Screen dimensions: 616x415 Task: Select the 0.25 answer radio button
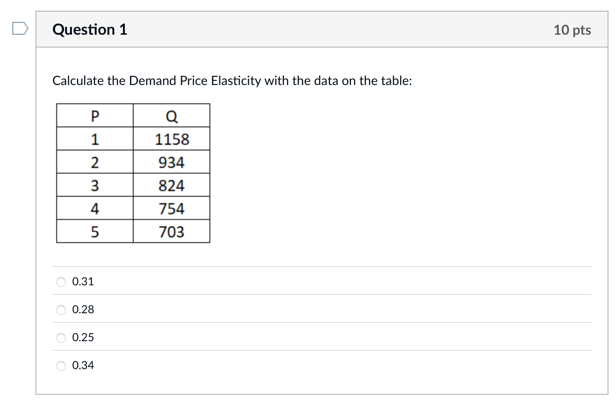pyautogui.click(x=61, y=338)
